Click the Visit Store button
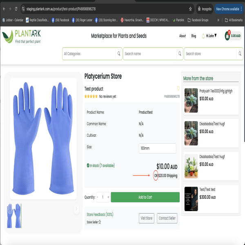This screenshot has width=245, height=245. (x=146, y=218)
